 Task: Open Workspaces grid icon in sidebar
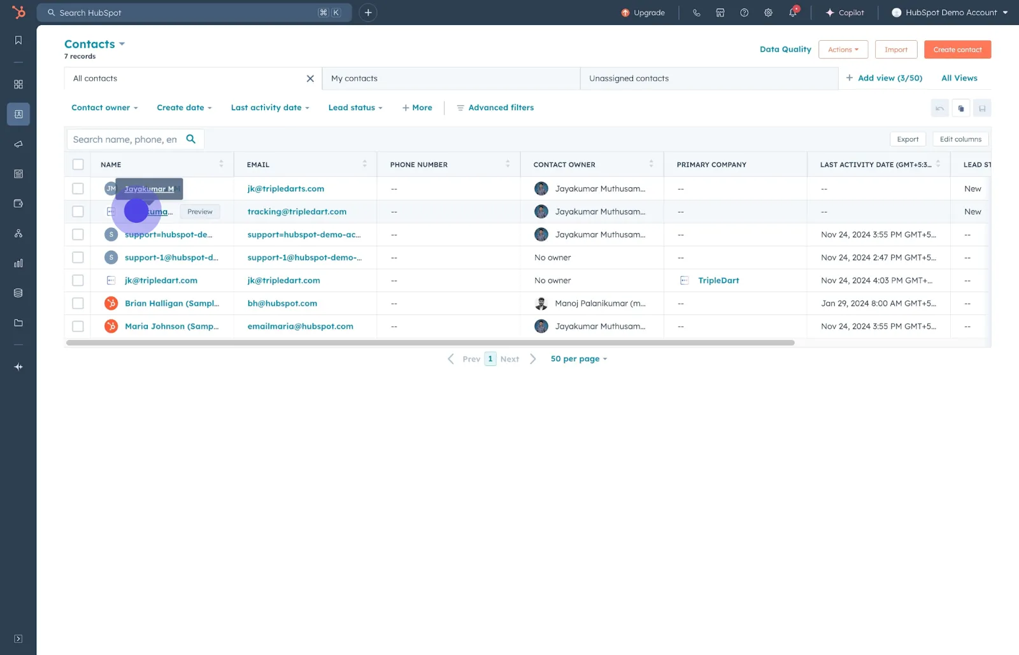click(x=18, y=85)
